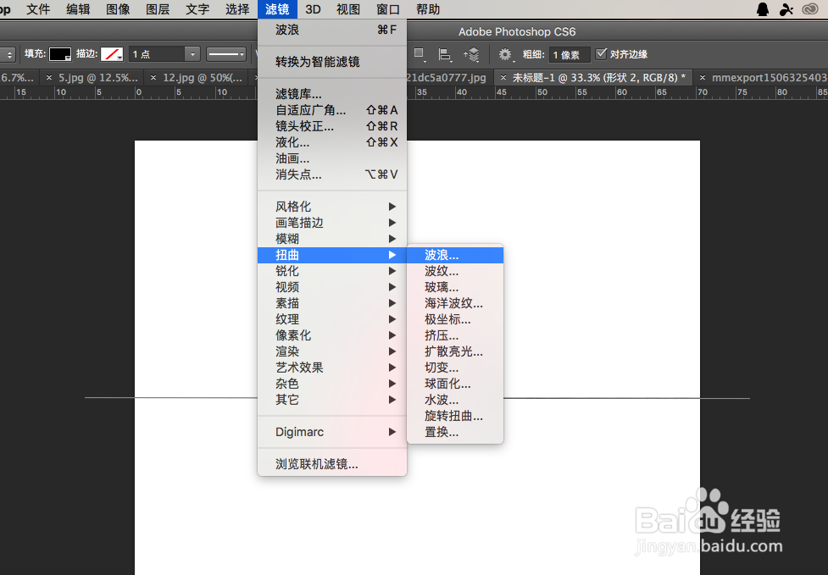Choose 玻璃... in the submenu
The width and height of the screenshot is (828, 575).
pos(455,287)
